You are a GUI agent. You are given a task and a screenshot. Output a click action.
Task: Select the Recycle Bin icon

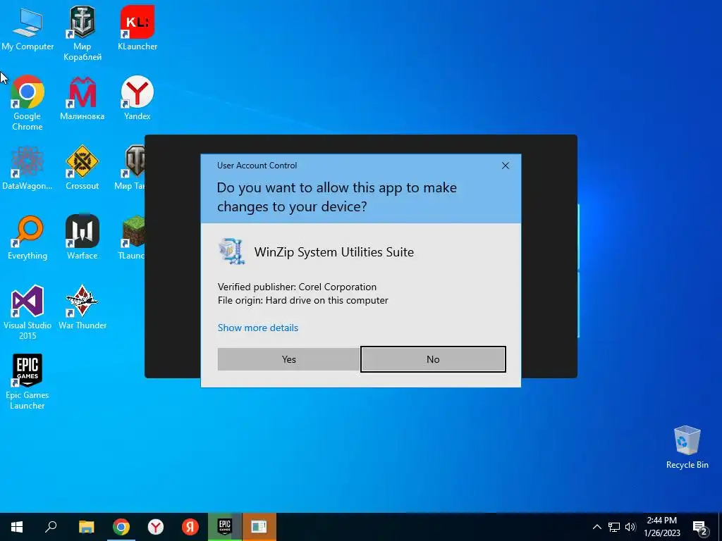(x=687, y=447)
